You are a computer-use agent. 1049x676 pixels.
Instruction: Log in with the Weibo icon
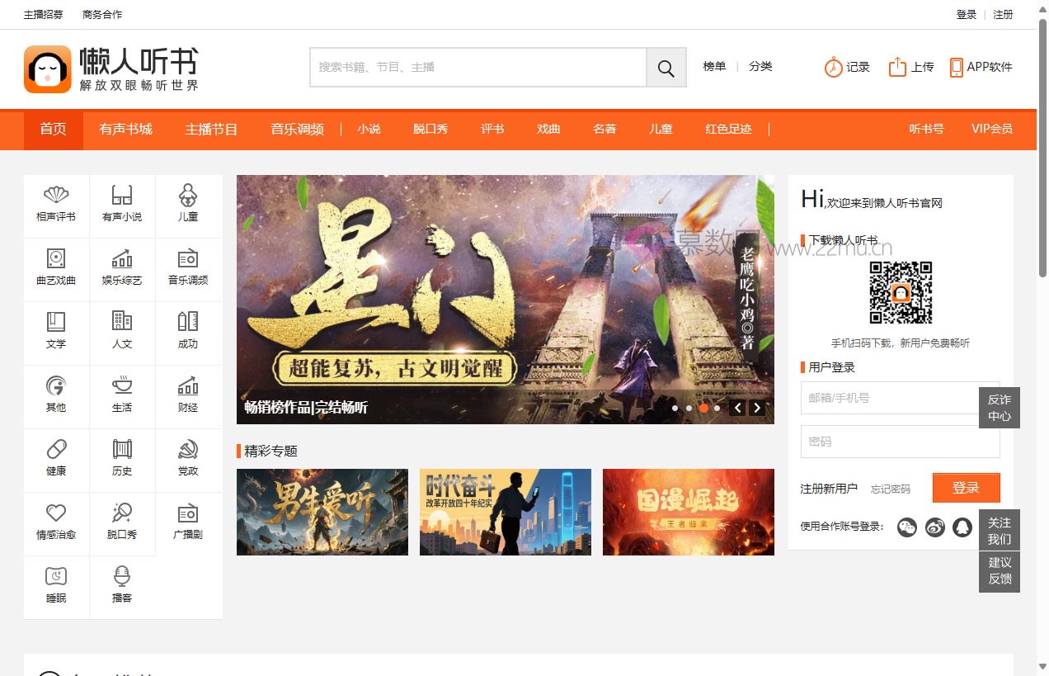coord(934,527)
